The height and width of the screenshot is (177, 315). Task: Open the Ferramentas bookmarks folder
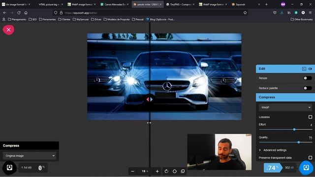pyautogui.click(x=47, y=20)
